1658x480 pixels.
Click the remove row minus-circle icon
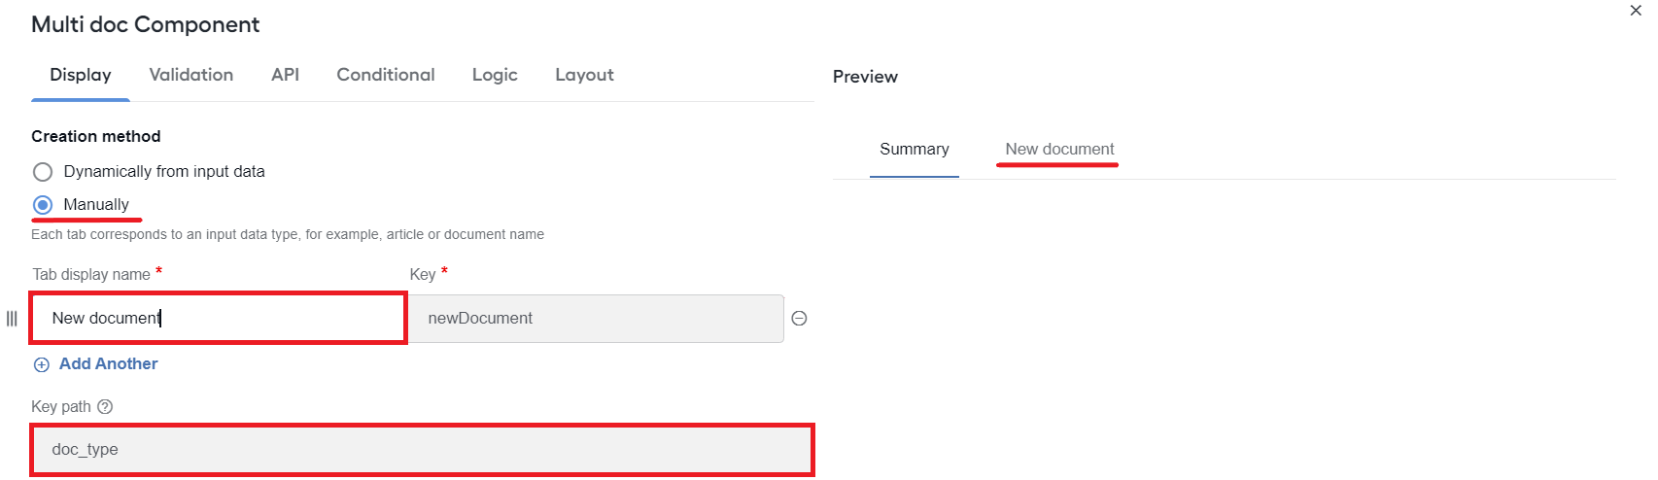point(799,319)
